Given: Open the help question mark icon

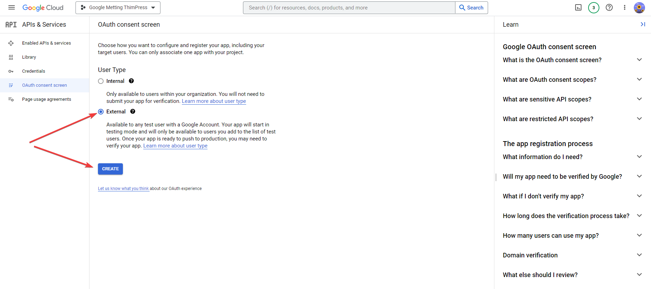Looking at the screenshot, I should point(609,7).
